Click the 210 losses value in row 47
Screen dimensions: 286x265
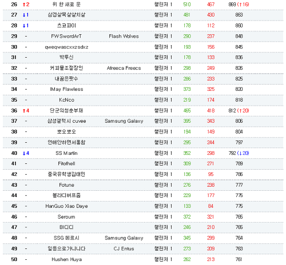pyautogui.click(x=210, y=227)
